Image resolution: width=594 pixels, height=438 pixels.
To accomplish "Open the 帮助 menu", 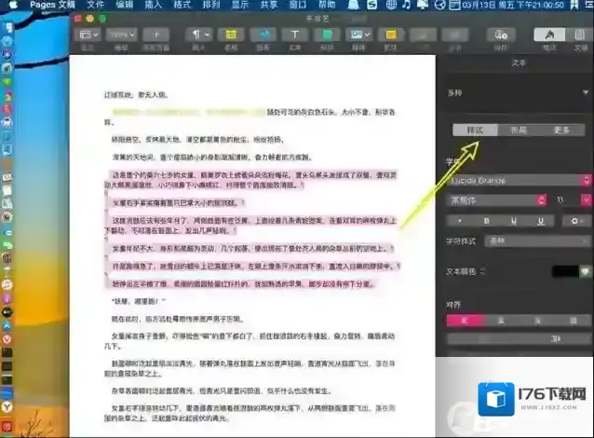I will pyautogui.click(x=327, y=5).
